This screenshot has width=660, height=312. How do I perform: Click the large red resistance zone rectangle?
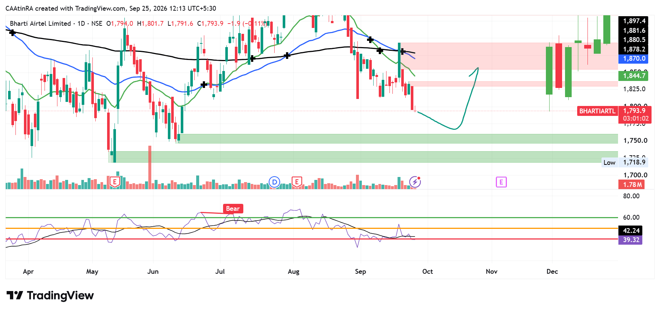(509, 56)
